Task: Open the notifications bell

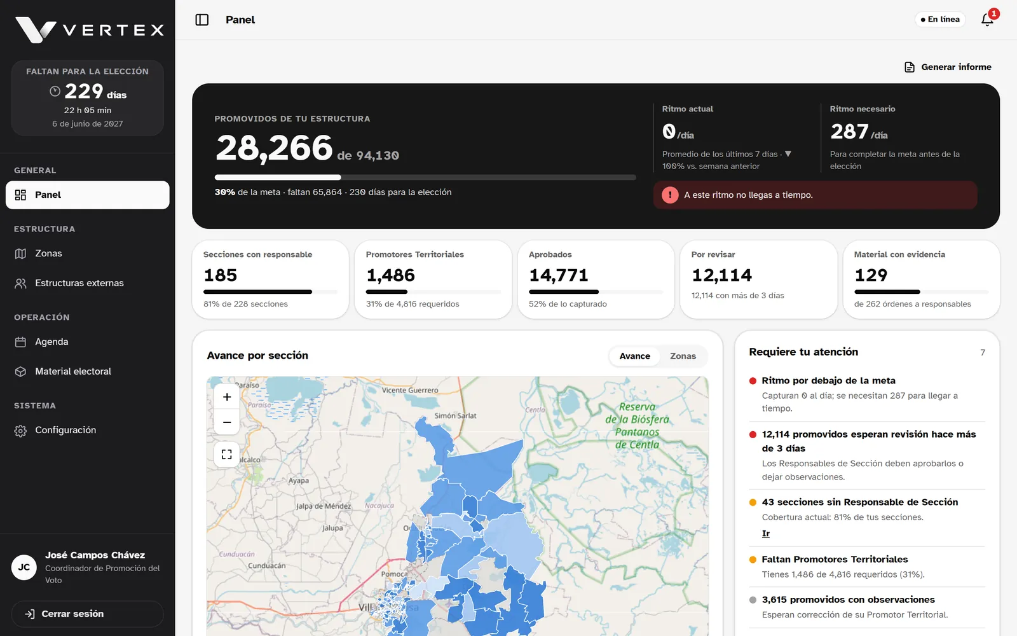Action: [987, 20]
